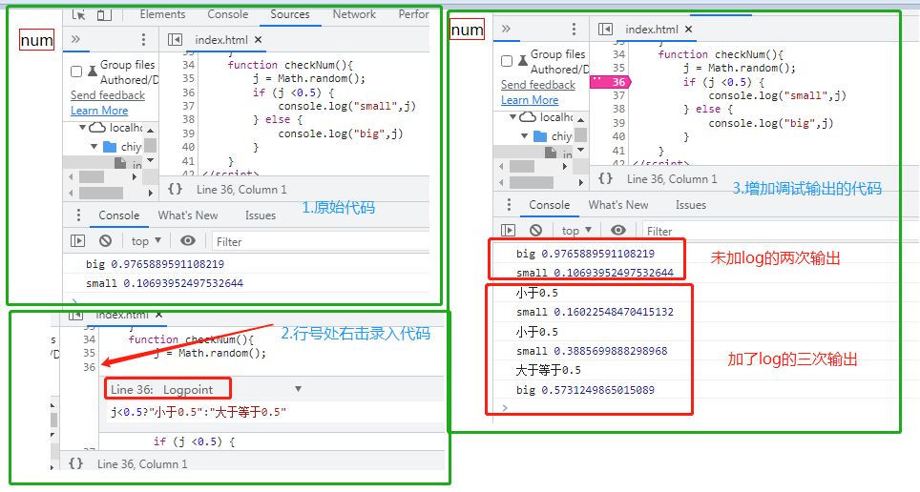The height and width of the screenshot is (492, 920).
Task: Click line number 36 in top-left panel
Action: (x=188, y=92)
